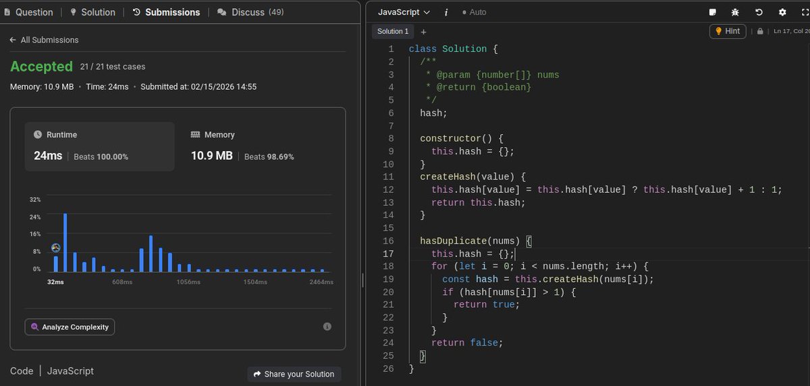Click the class Solution line

[x=453, y=49]
